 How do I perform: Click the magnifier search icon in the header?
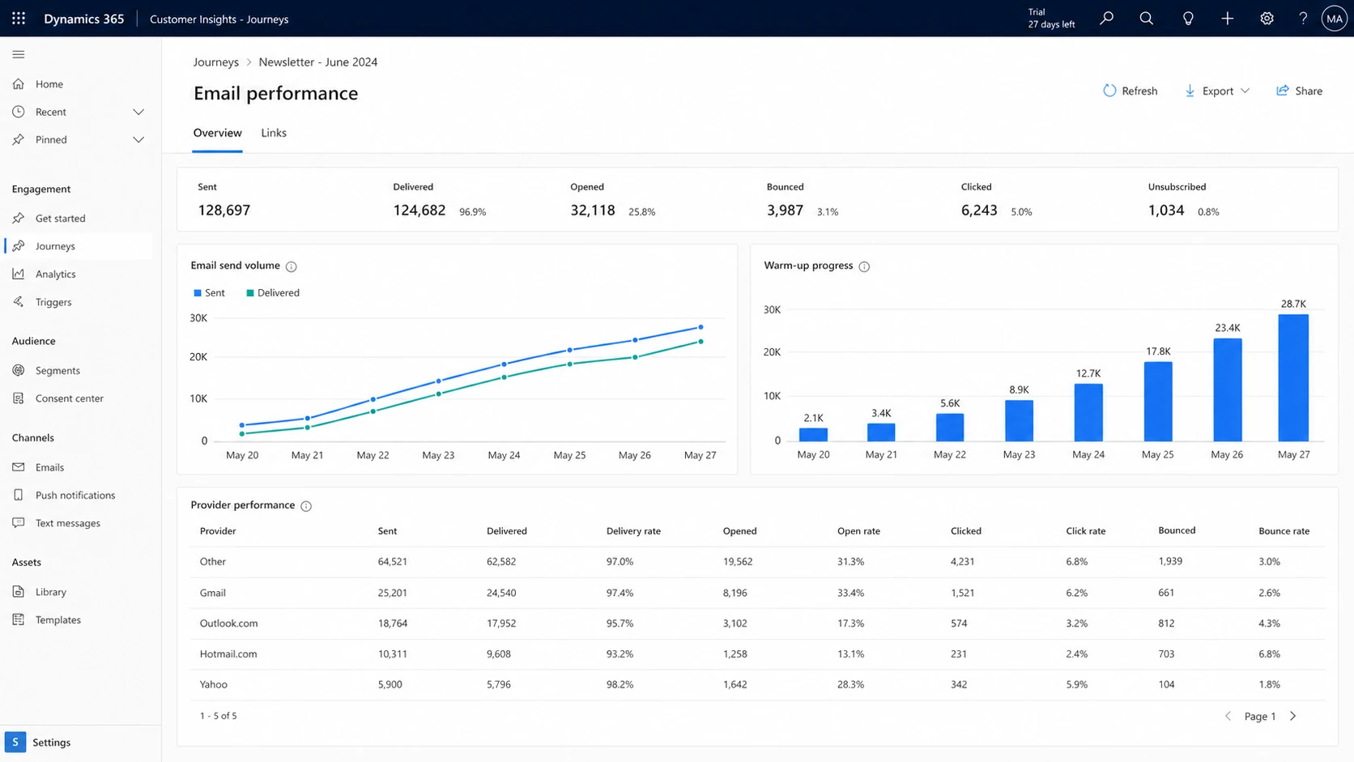click(1147, 18)
